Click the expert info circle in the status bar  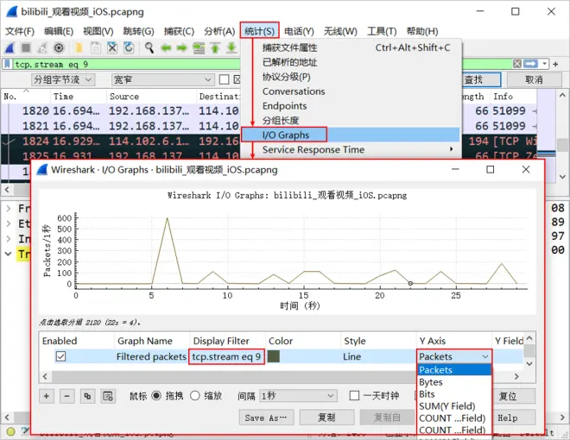click(x=10, y=431)
